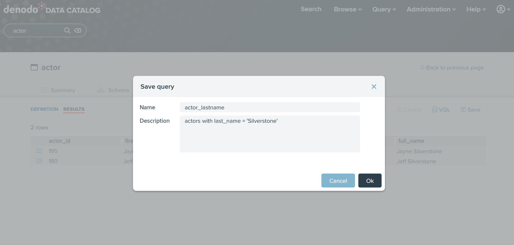Click the actor_id value 195
Screen dimensions: 514x245
(x=53, y=151)
